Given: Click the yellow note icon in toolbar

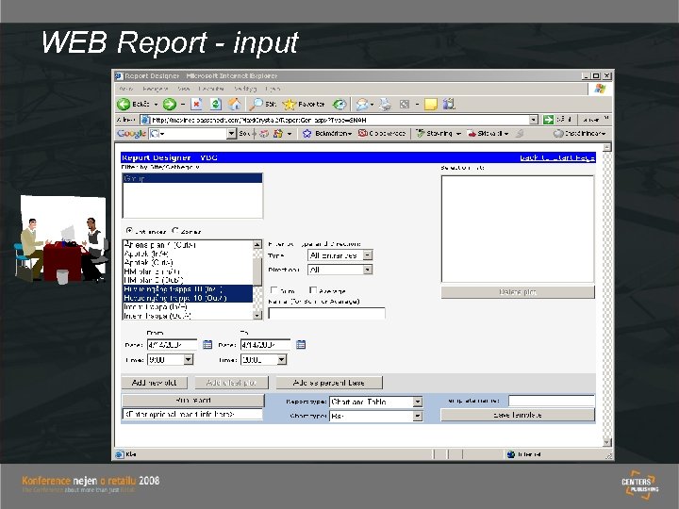Looking at the screenshot, I should pos(430,105).
